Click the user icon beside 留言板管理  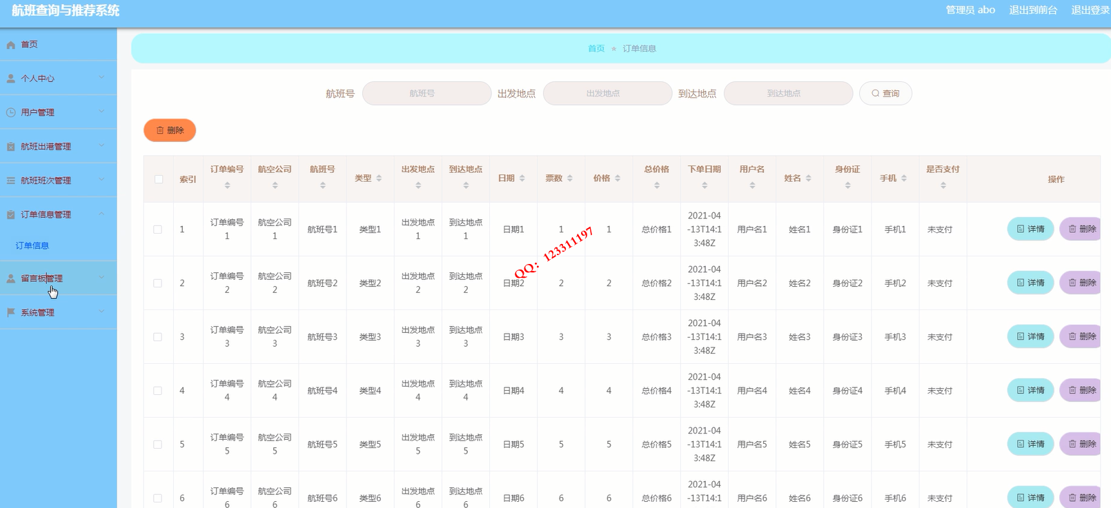(11, 278)
